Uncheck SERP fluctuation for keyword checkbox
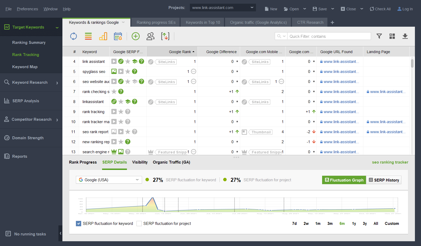Screen dimensions: 421x246 tap(79, 224)
